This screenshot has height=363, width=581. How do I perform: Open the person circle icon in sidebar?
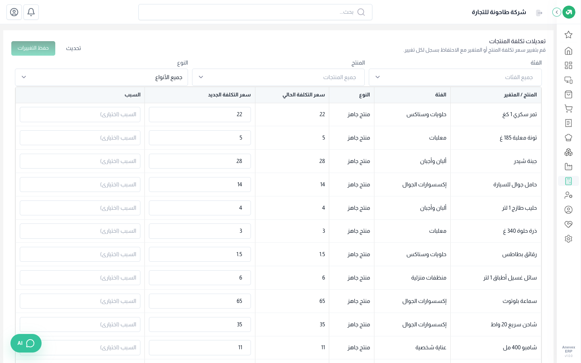[x=568, y=210]
